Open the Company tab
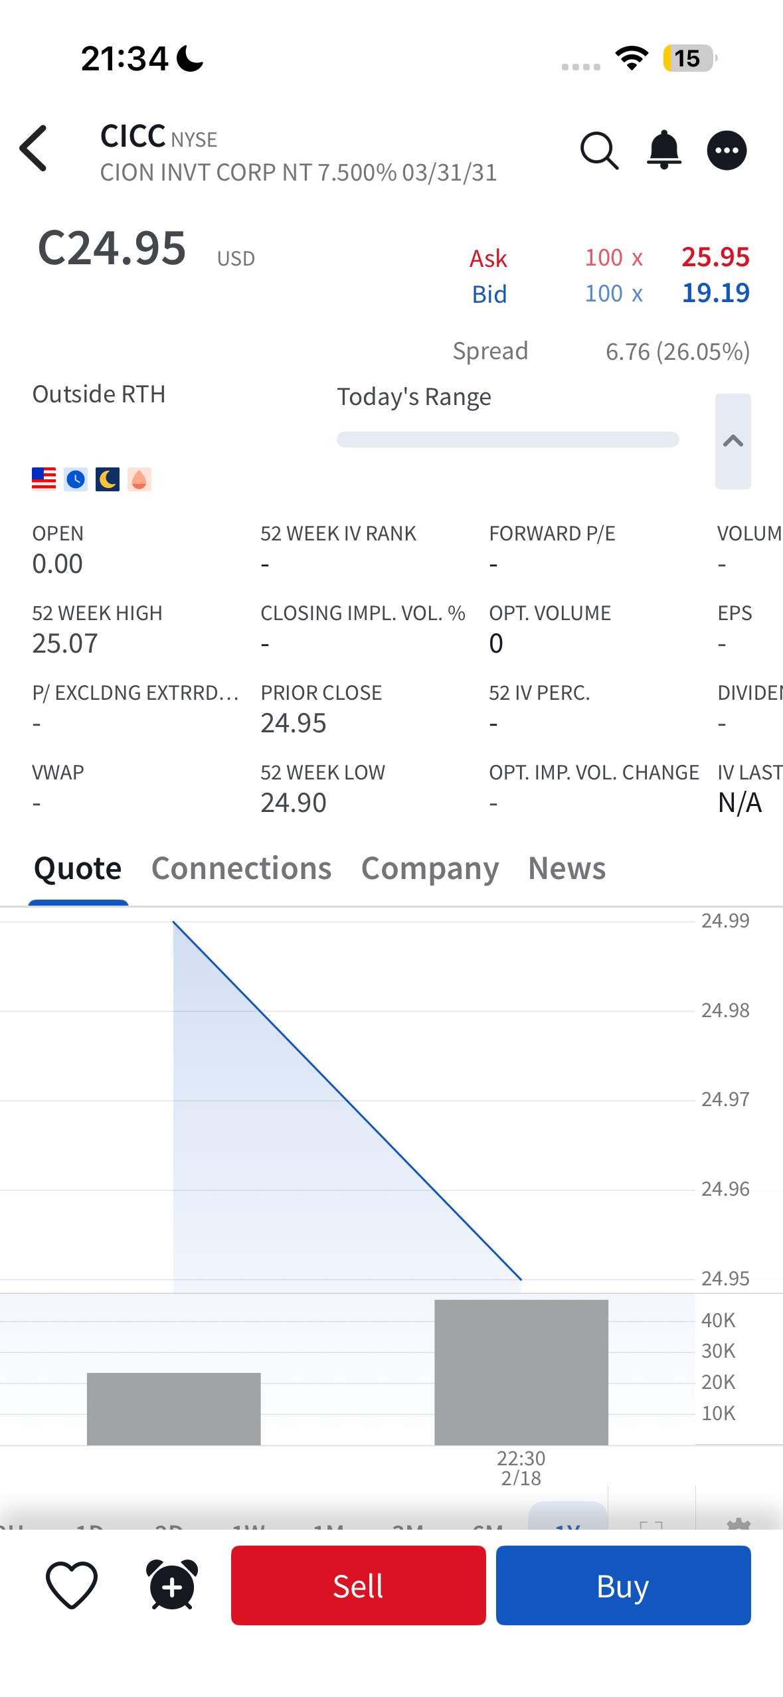783x1697 pixels. (x=430, y=868)
